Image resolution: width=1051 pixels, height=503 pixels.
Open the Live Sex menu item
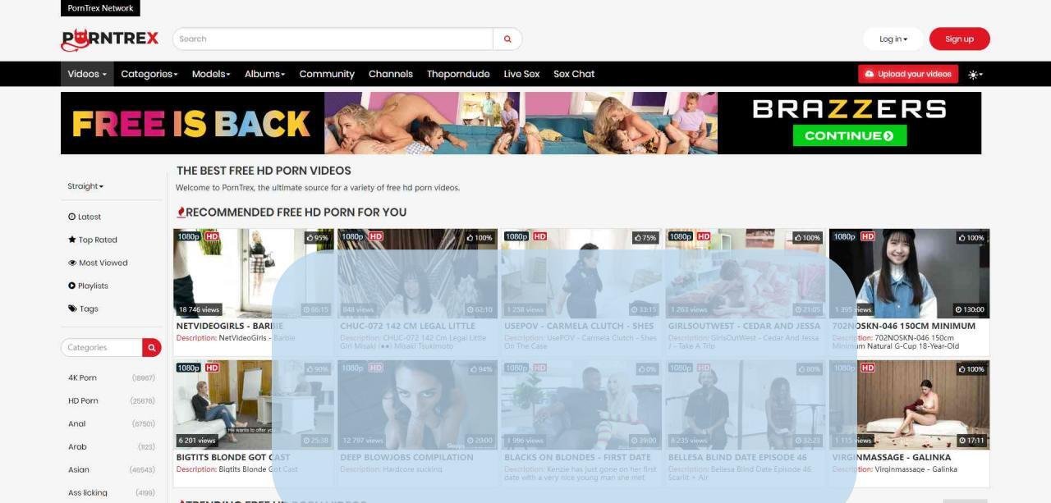coord(521,74)
